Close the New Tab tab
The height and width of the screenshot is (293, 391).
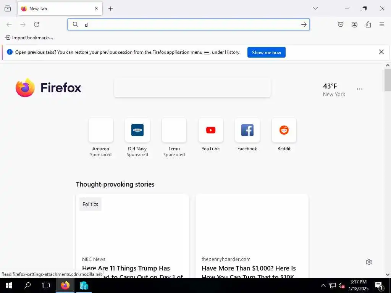pos(96,9)
